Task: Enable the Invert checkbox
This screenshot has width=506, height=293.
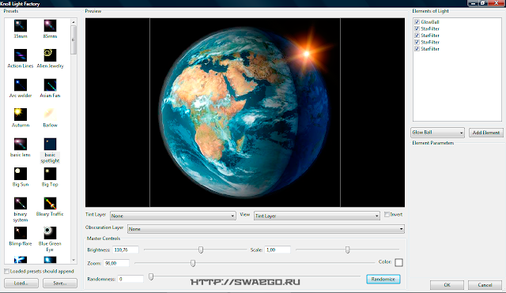Action: pos(387,215)
